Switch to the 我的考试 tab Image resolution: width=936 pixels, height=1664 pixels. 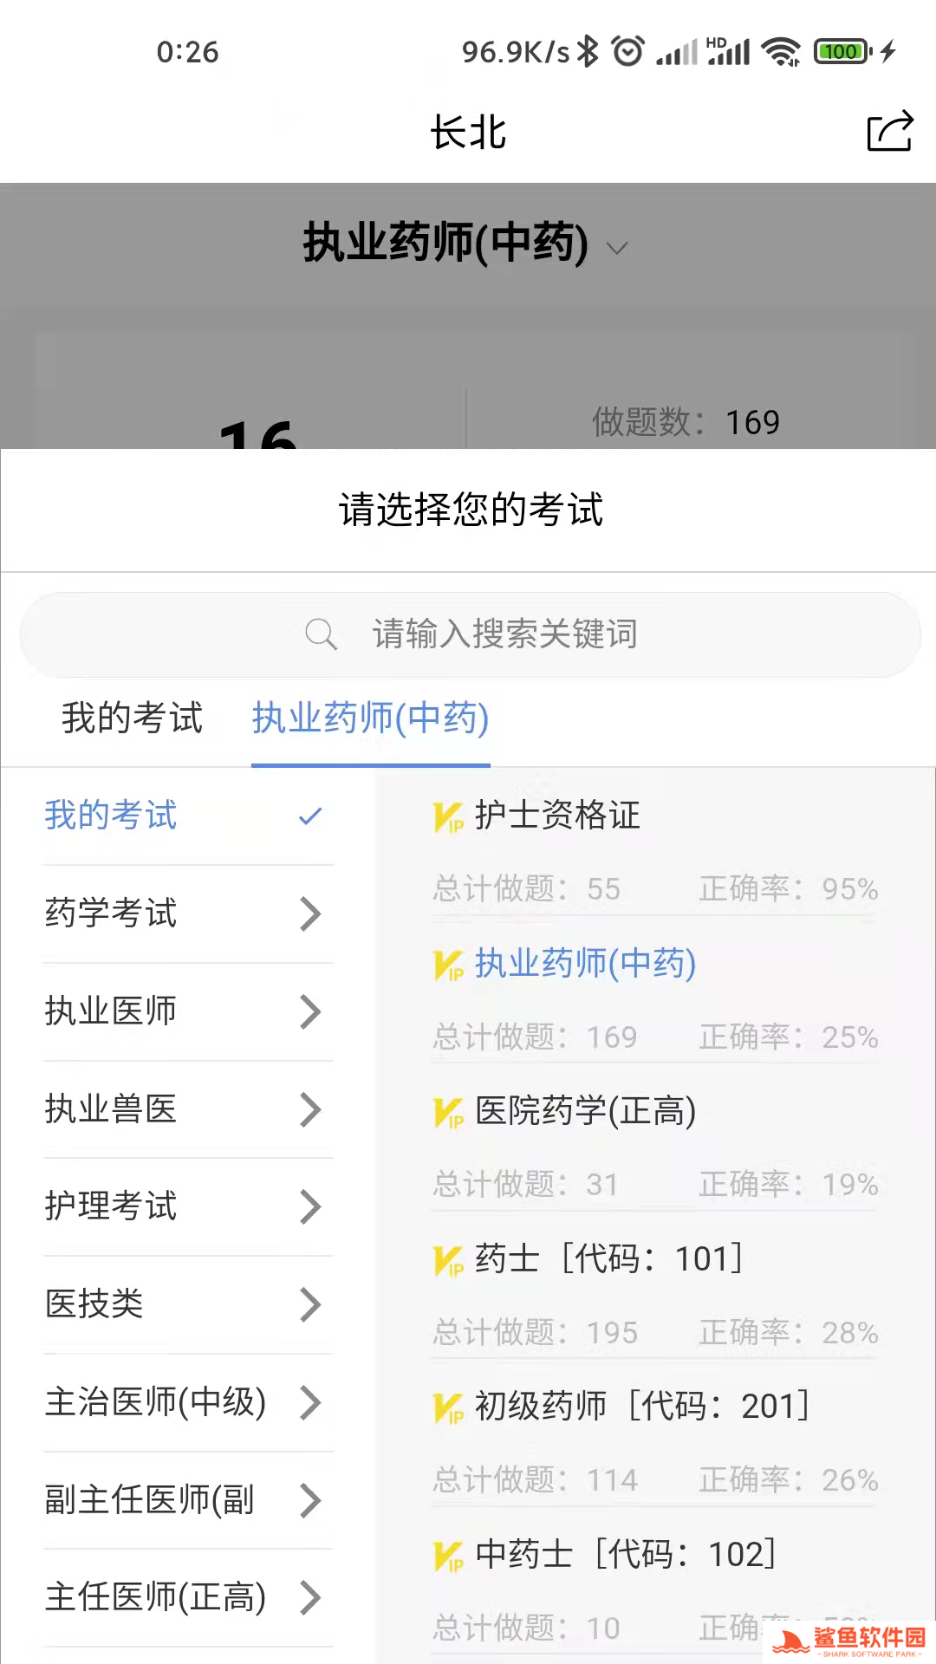coord(132,718)
